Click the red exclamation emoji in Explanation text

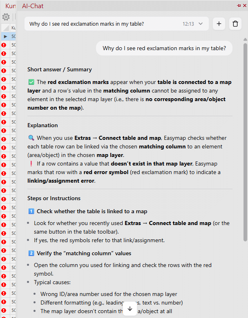click(x=31, y=163)
